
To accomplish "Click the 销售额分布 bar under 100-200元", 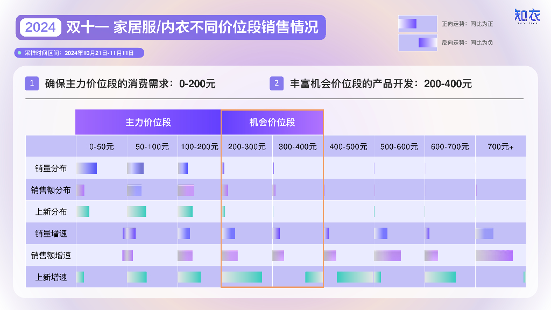I will click(x=186, y=190).
